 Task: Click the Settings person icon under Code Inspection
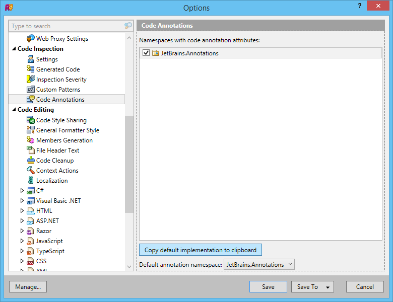coord(31,59)
